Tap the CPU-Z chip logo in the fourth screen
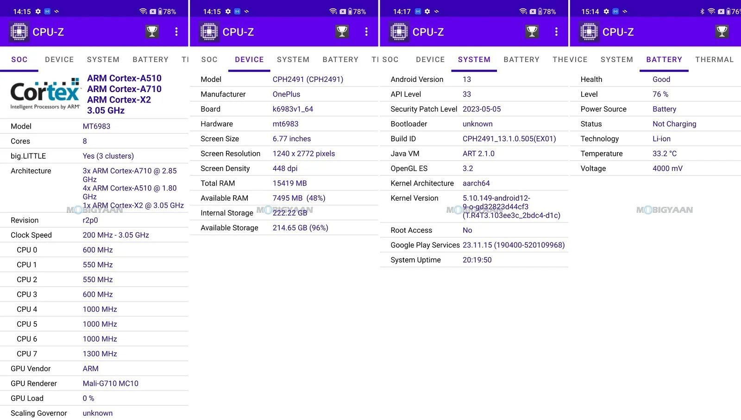The height and width of the screenshot is (420, 741). (x=589, y=31)
